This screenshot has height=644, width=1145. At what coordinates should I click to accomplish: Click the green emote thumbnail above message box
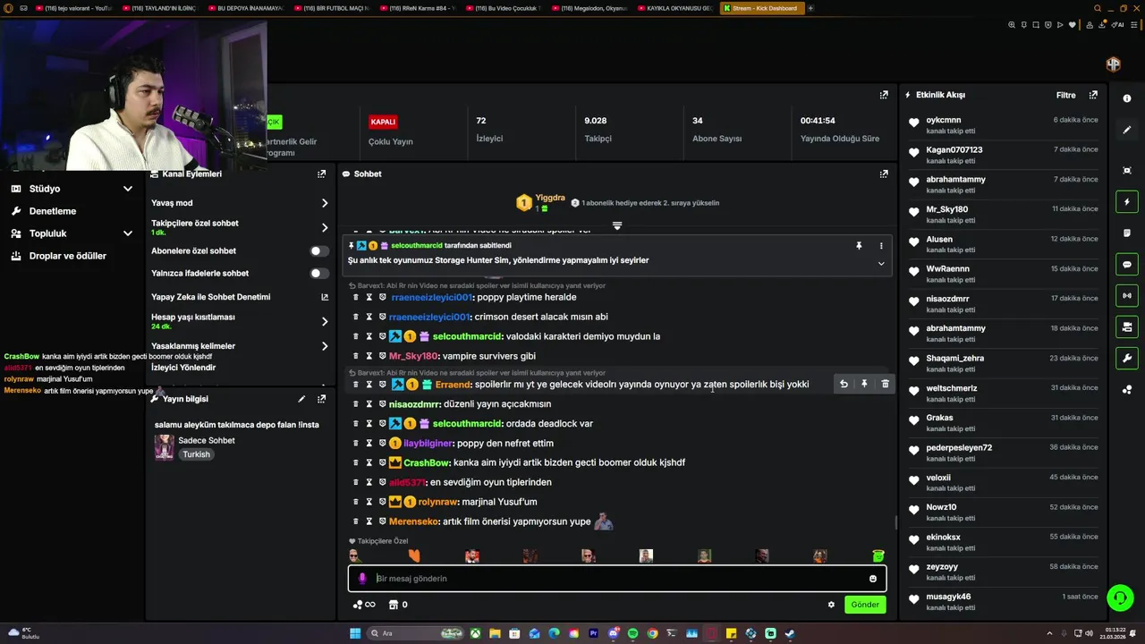tap(878, 556)
